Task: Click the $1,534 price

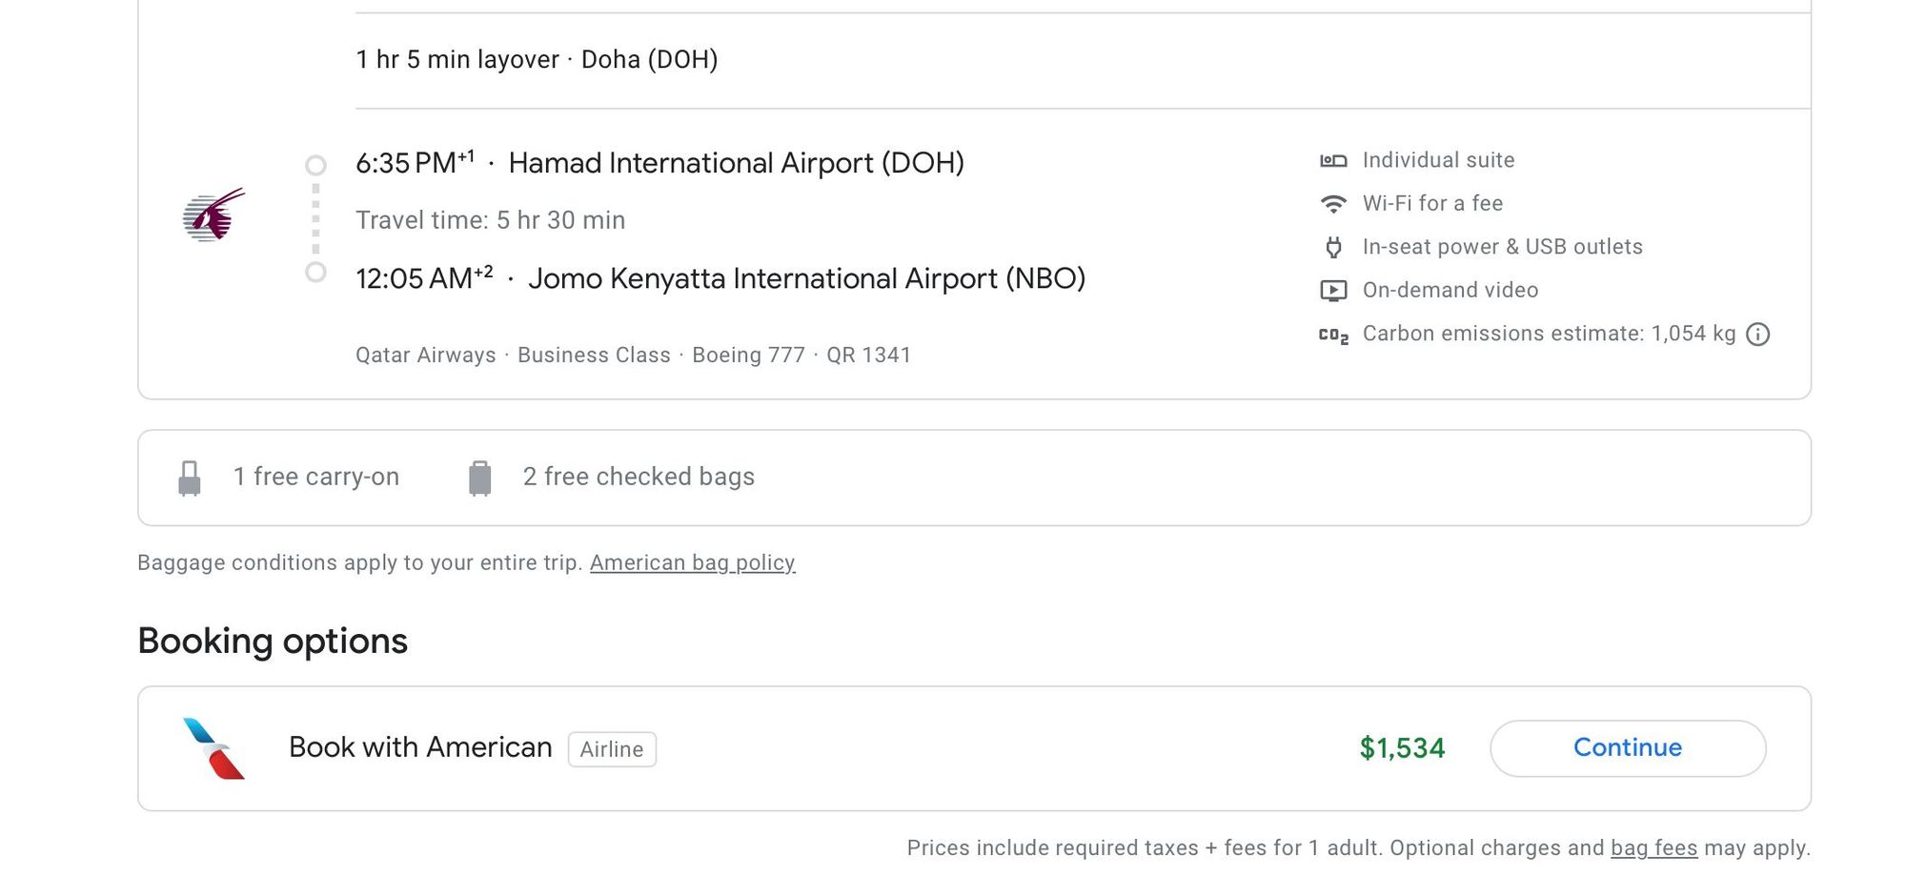Action: click(1402, 748)
